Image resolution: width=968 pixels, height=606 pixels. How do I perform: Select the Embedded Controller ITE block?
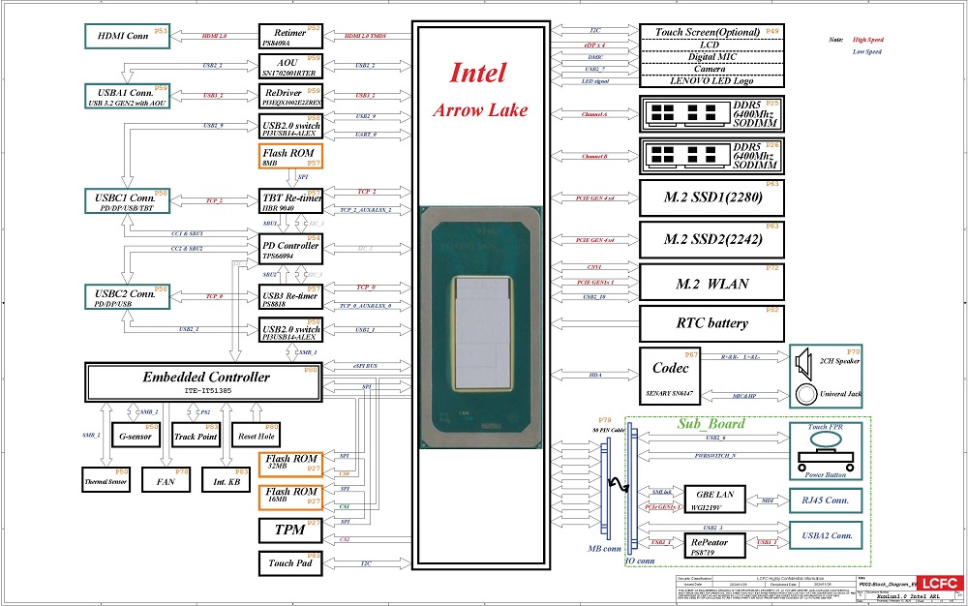point(203,382)
